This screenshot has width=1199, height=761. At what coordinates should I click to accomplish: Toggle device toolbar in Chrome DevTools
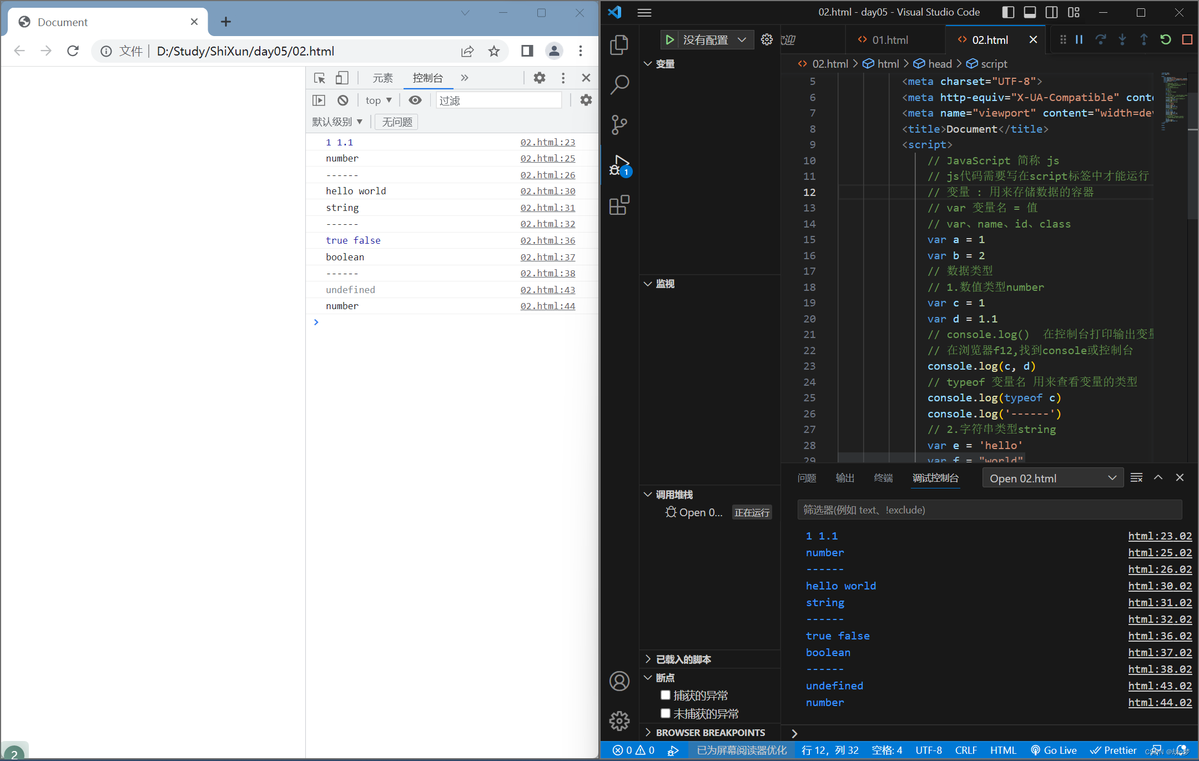(x=342, y=78)
